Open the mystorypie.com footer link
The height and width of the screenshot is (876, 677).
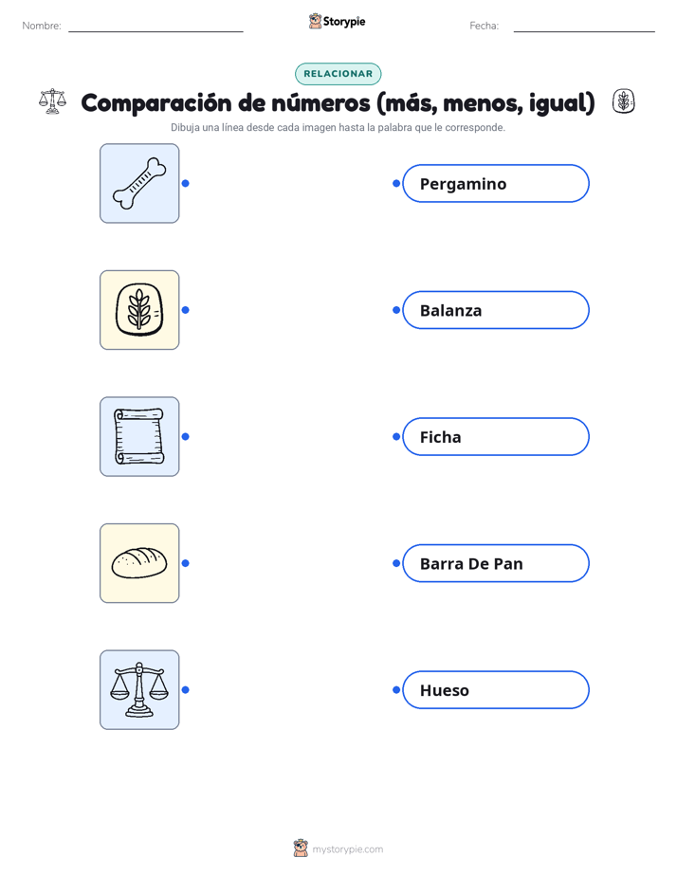pos(347,849)
